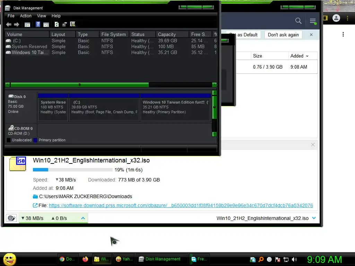Click the Primary partition blue legend swatch
The width and height of the screenshot is (355, 266).
[35, 140]
